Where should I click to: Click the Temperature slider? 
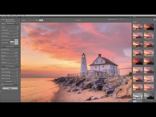click(10, 63)
